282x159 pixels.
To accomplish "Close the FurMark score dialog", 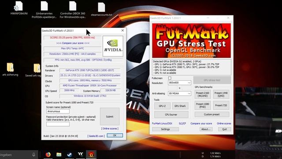I will pos(122,30).
